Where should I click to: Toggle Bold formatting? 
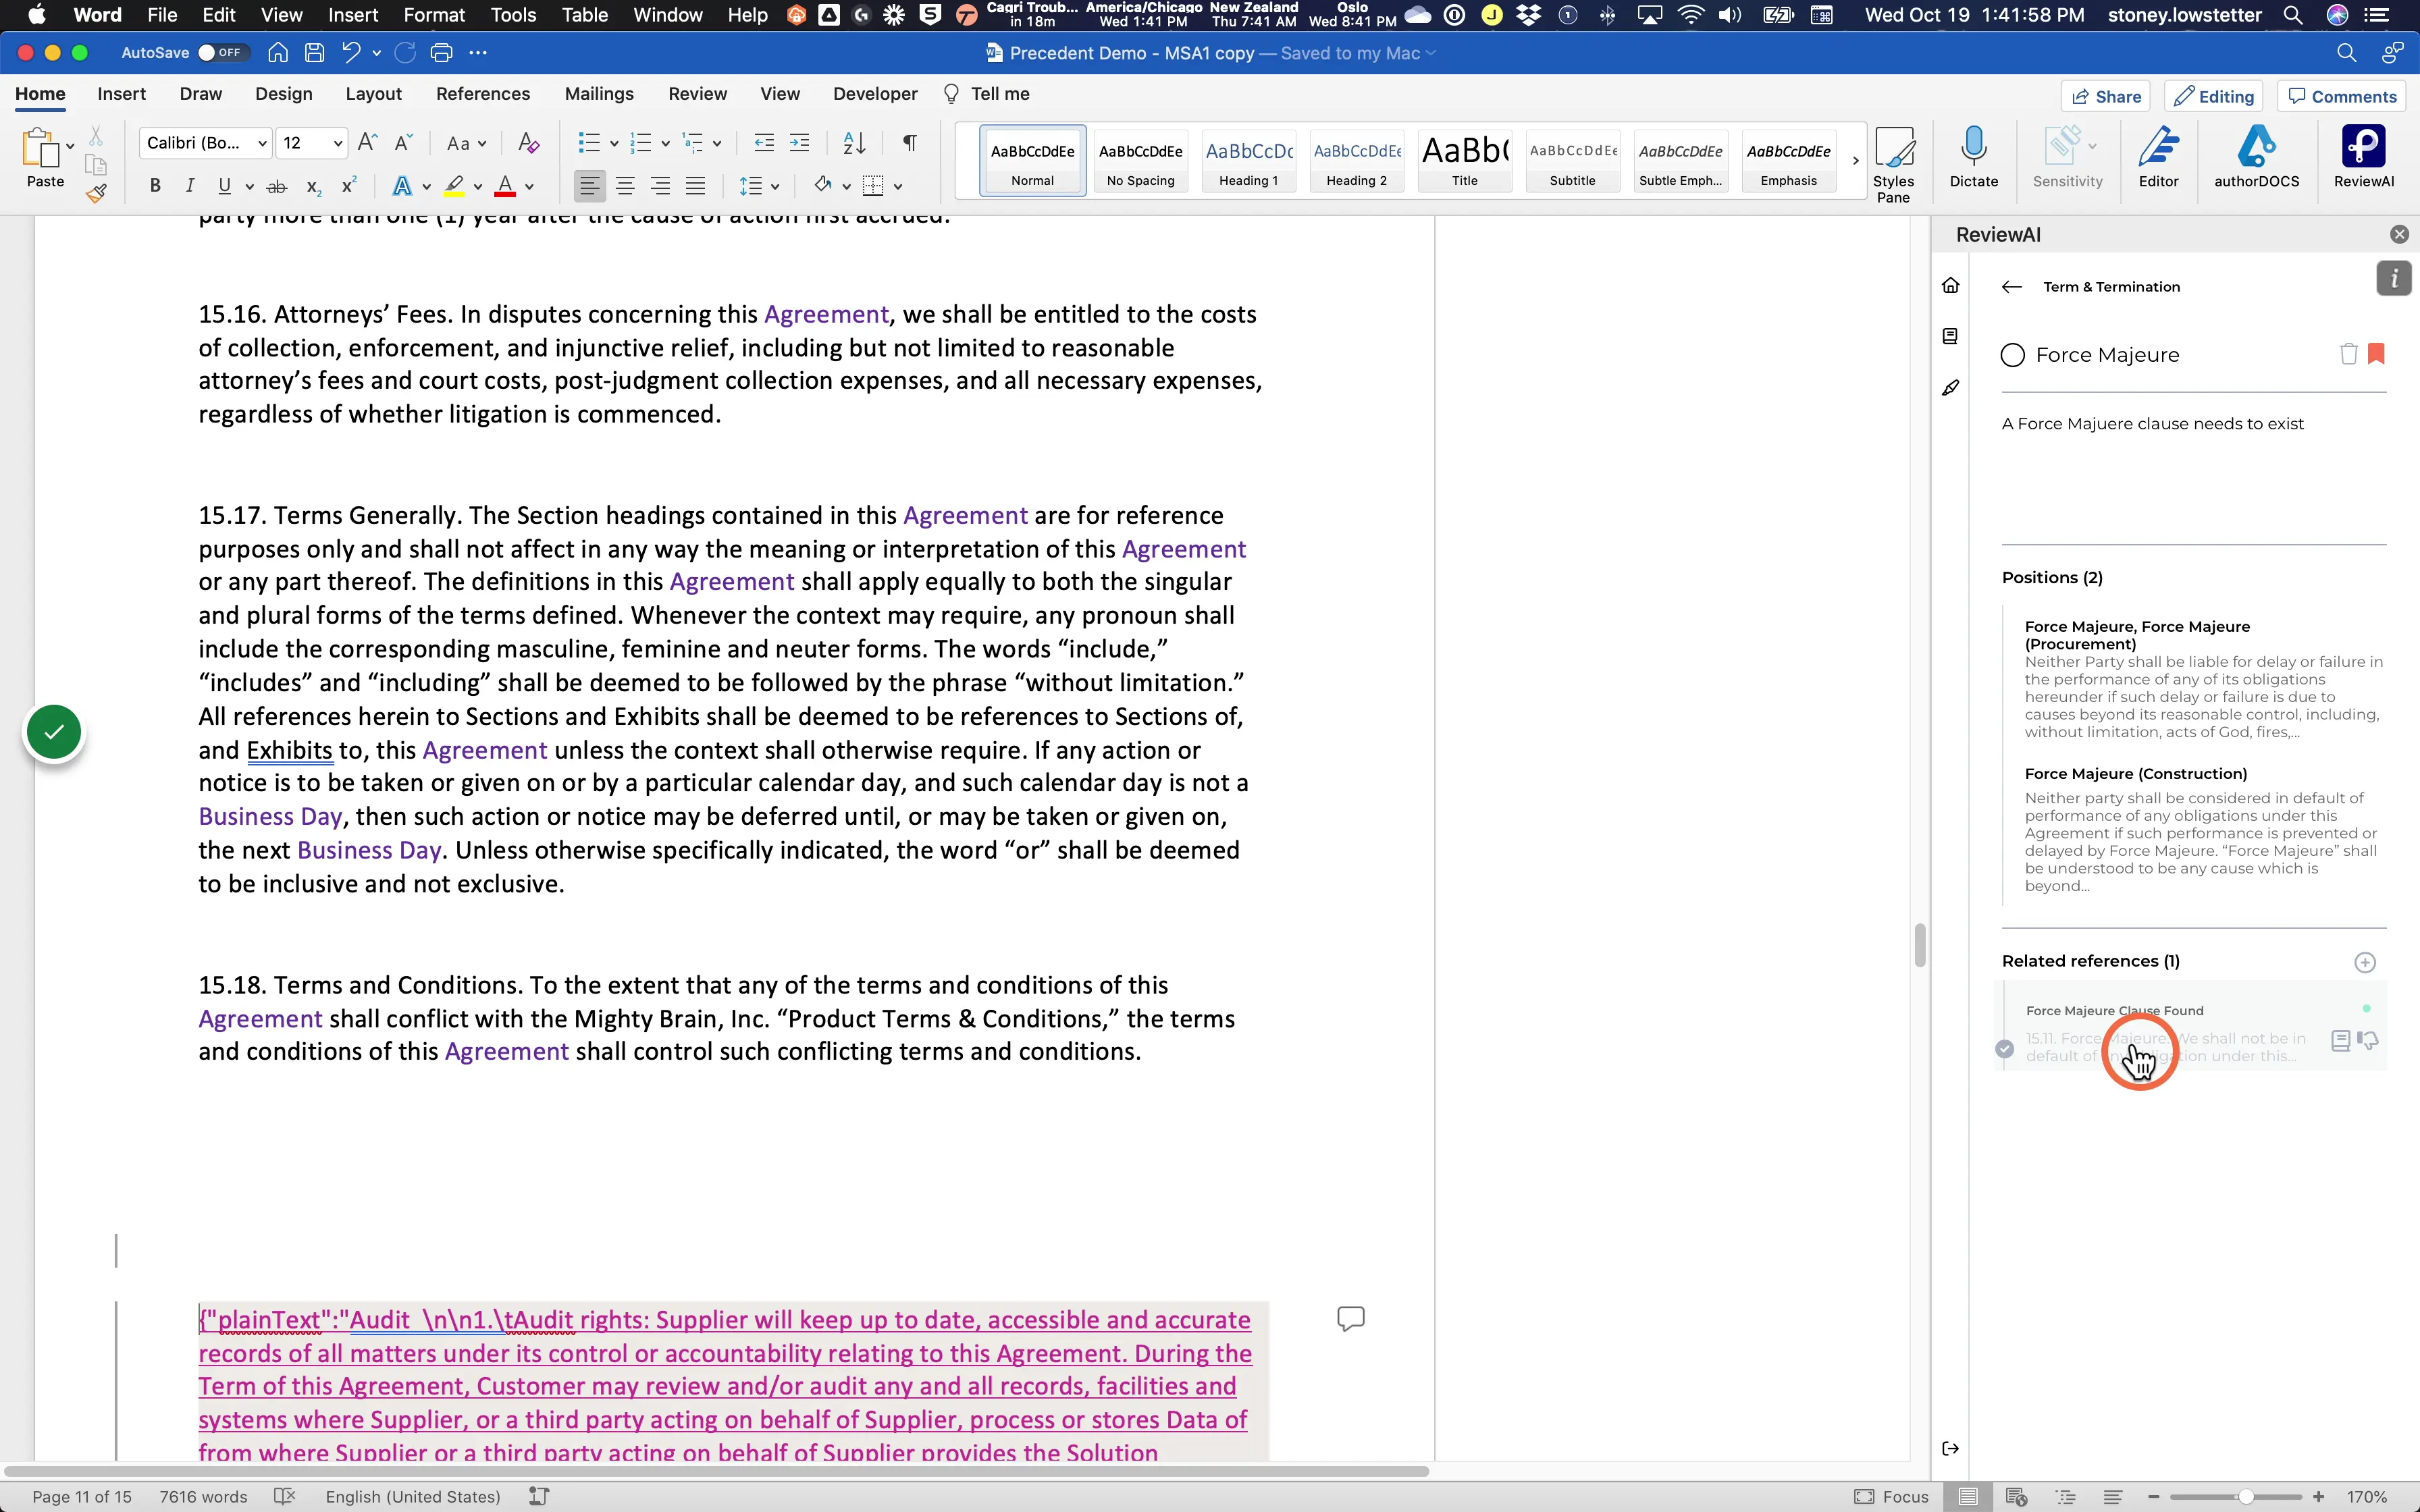[155, 186]
